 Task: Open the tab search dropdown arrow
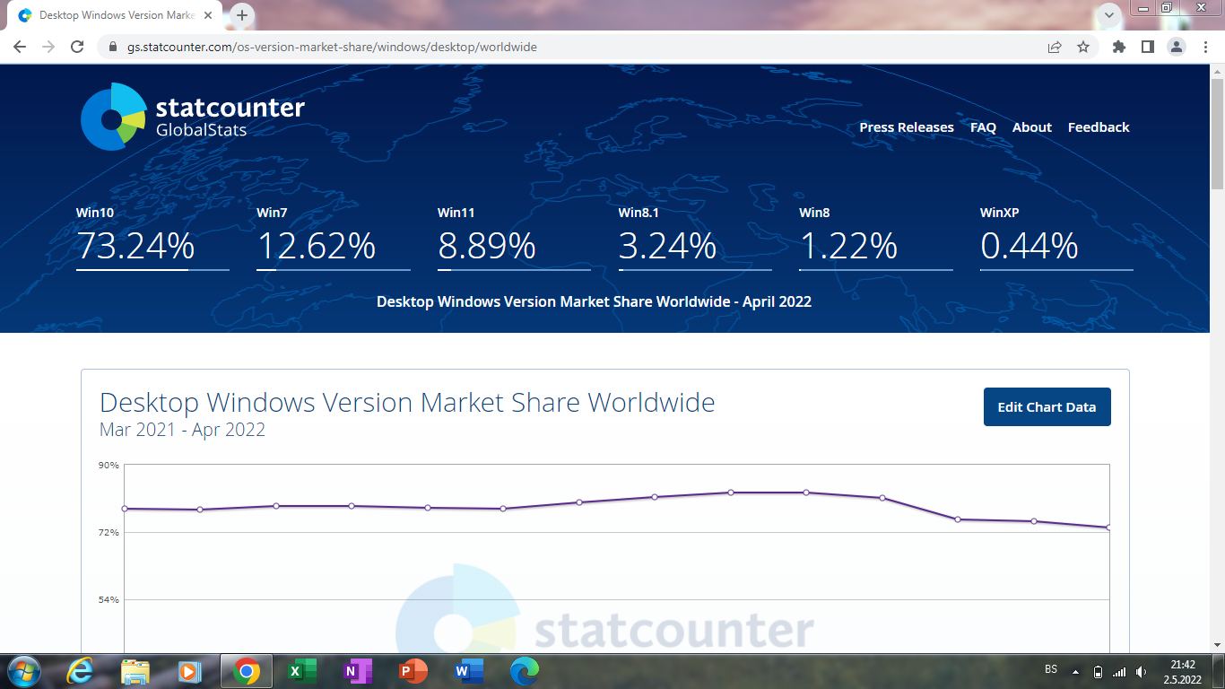point(1109,15)
